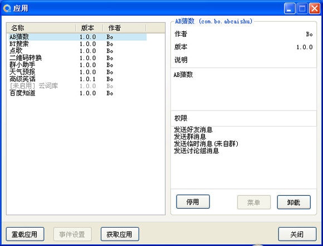Screen dimensions: 323x246
Task: Minimize the 应用 window
Action: coord(290,8)
